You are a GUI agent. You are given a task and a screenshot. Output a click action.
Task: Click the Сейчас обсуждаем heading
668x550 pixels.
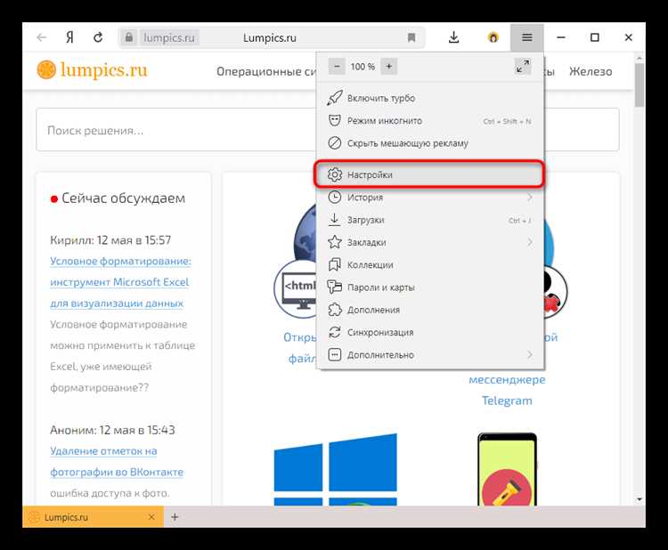click(x=124, y=198)
